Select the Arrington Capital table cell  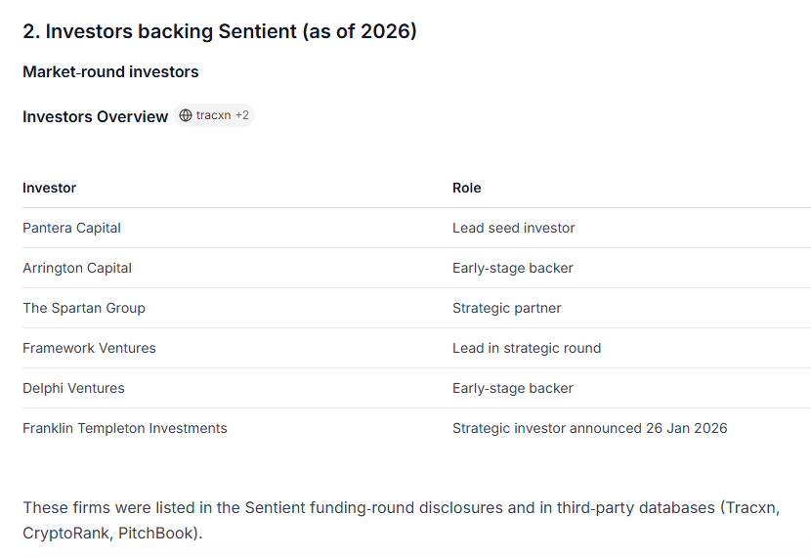coord(77,268)
